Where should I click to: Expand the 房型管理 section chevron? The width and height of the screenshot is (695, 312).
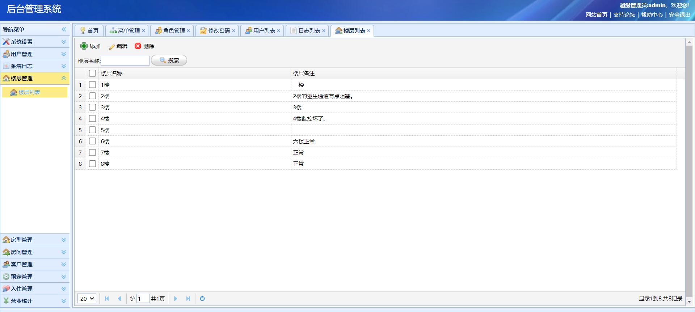(x=64, y=240)
